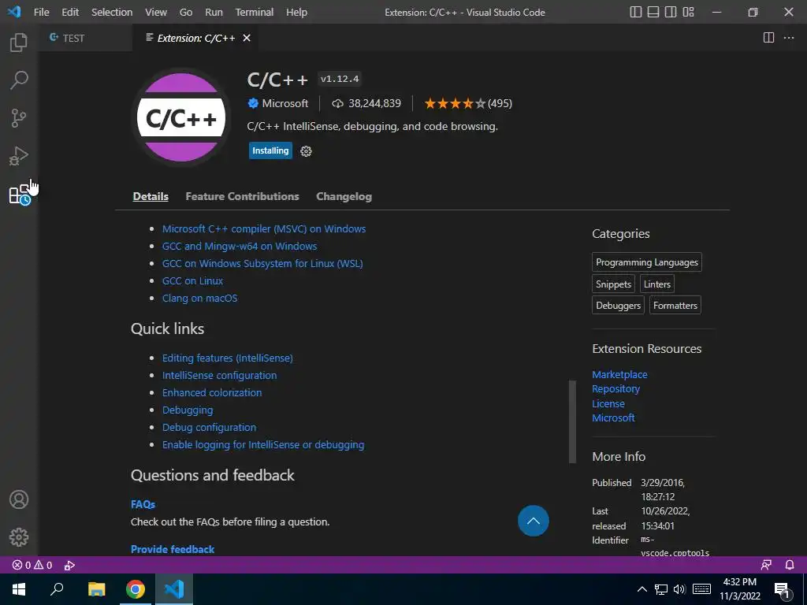The height and width of the screenshot is (605, 807).
Task: Toggle Secondary Side Bar layout icon
Action: click(671, 12)
